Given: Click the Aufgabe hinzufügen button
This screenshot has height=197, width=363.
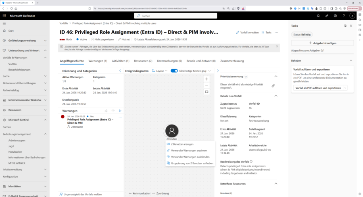Looking at the screenshot, I should click(322, 43).
